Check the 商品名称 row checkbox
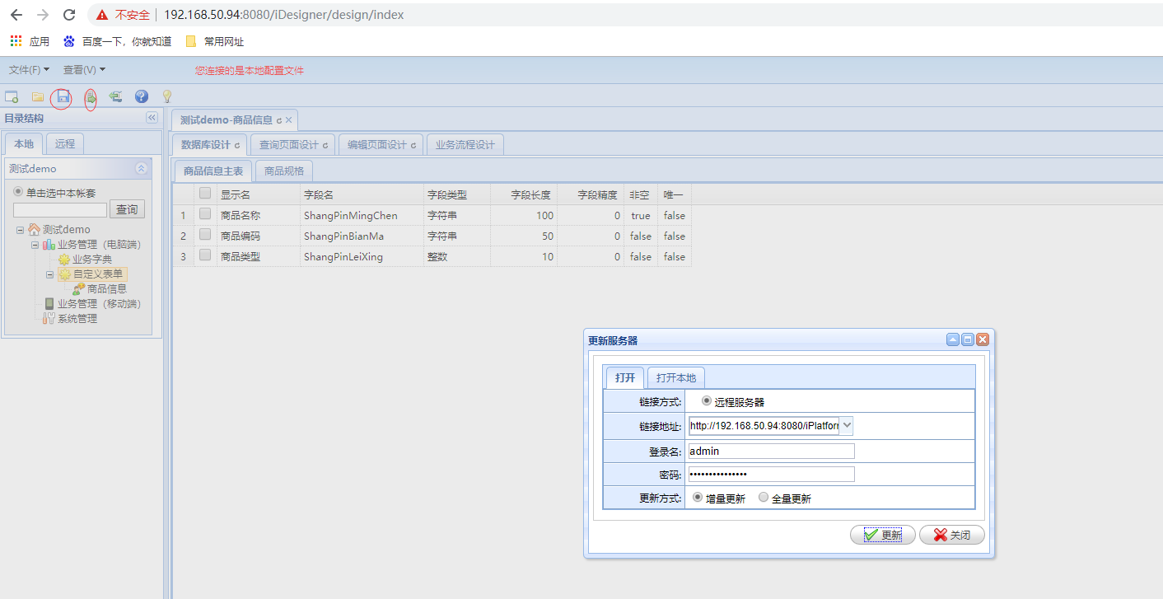 (x=205, y=214)
